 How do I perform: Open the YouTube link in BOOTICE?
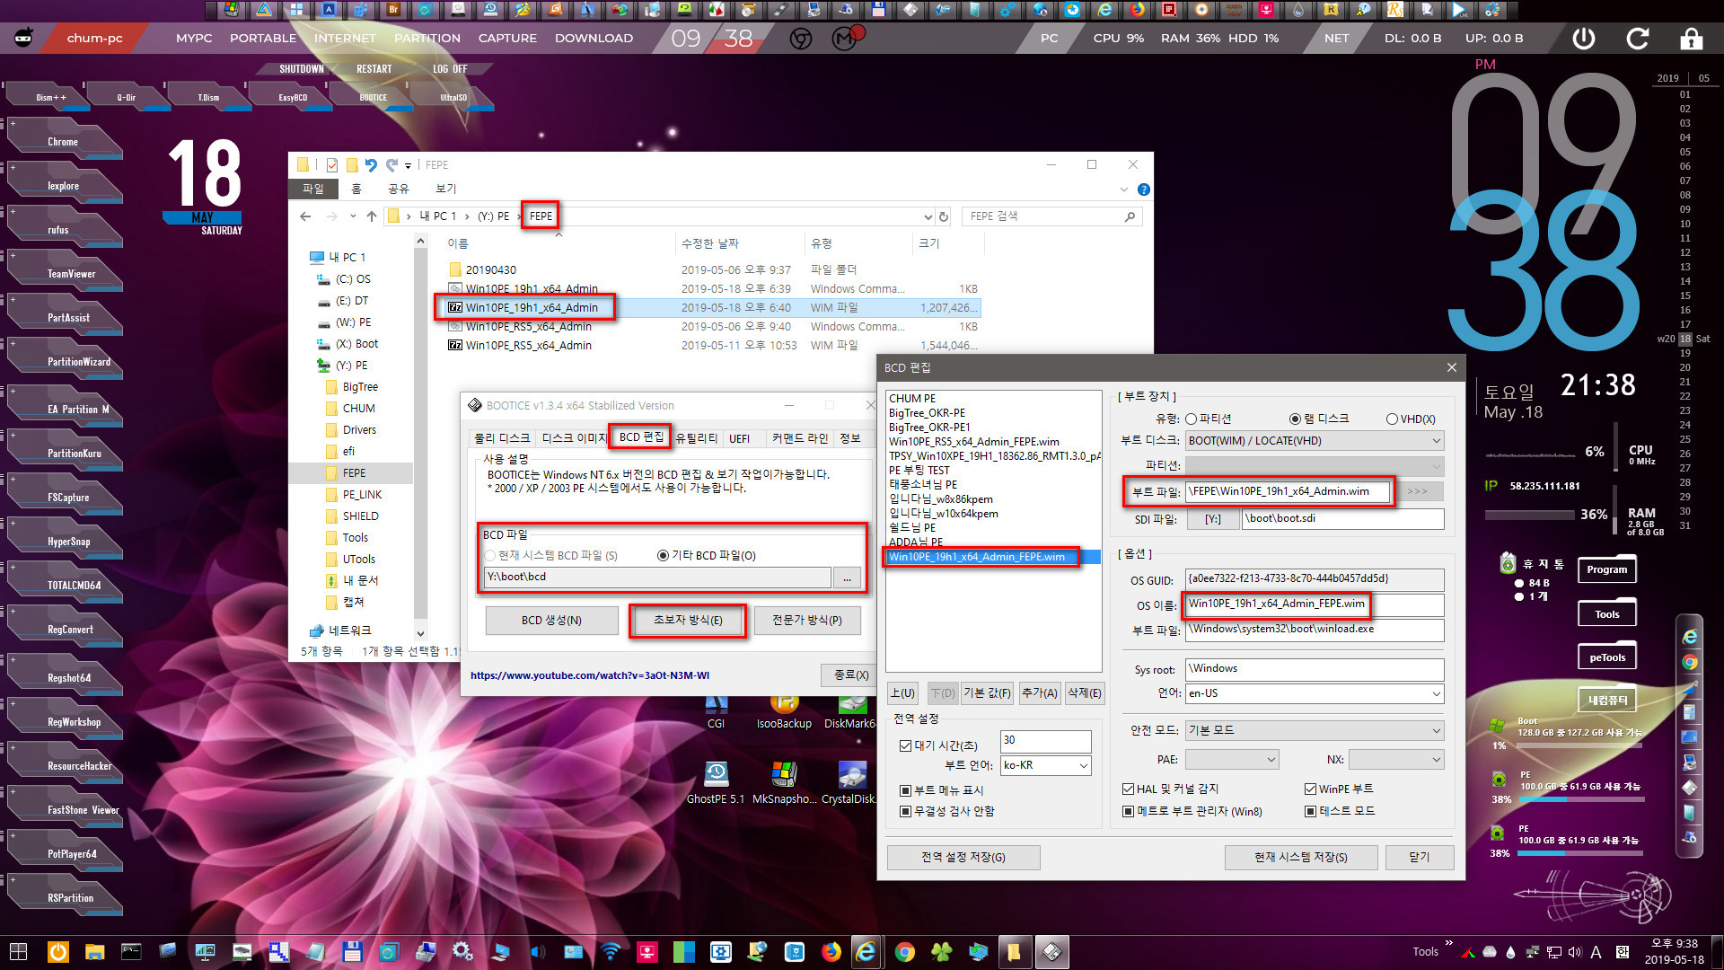pyautogui.click(x=590, y=675)
